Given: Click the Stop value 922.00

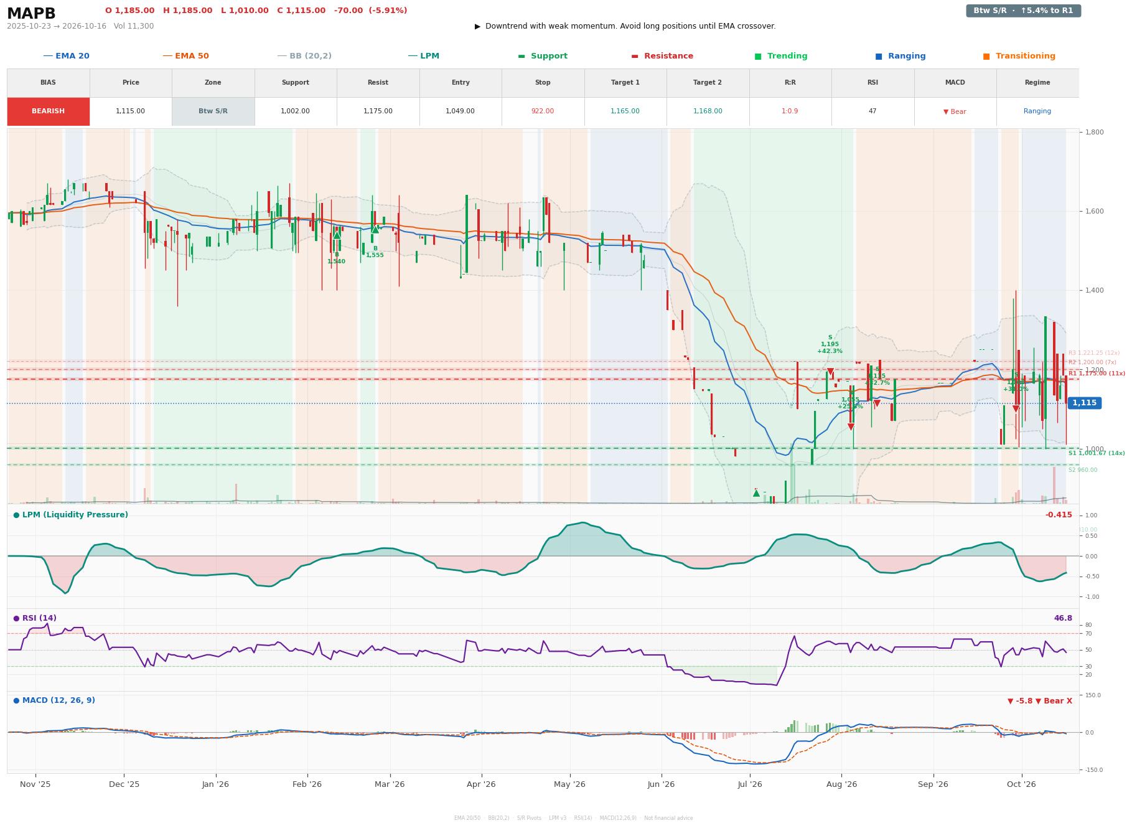Looking at the screenshot, I should coord(543,111).
